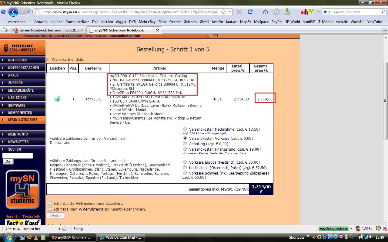Select Nachnahme Österreich, Polen option
Image resolution: width=388 pixels, height=242 pixels.
point(185,168)
